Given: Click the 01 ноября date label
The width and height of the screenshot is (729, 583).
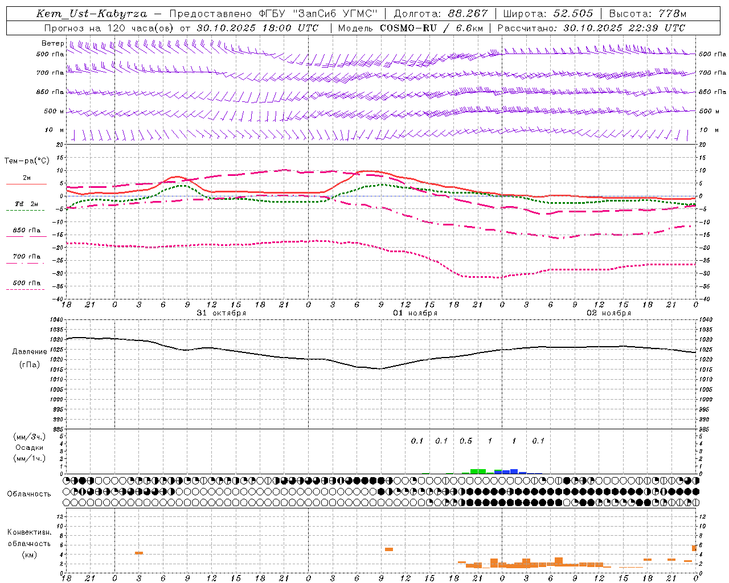Looking at the screenshot, I should click(x=415, y=313).
